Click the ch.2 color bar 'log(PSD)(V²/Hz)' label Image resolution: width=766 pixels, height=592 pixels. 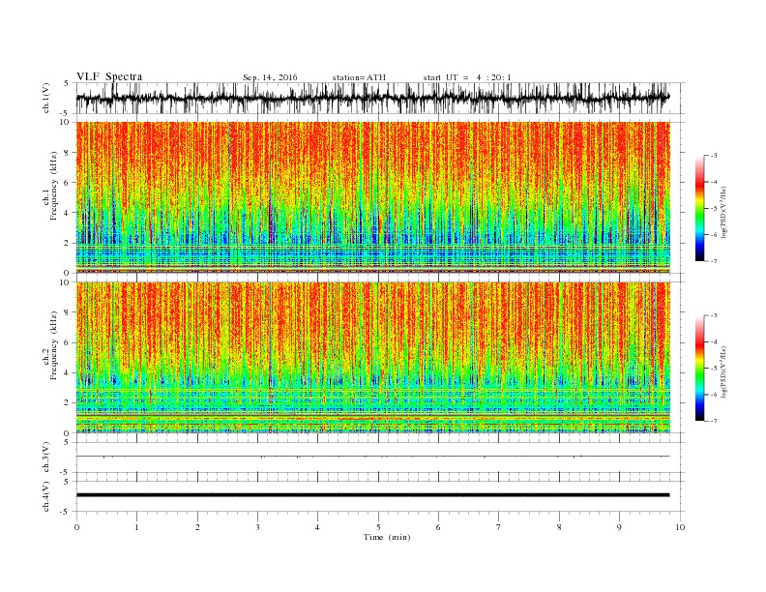pos(723,371)
